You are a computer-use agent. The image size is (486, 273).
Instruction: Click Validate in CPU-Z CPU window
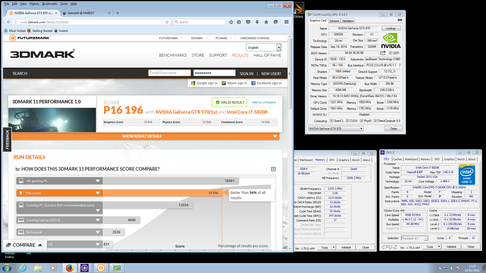451,247
